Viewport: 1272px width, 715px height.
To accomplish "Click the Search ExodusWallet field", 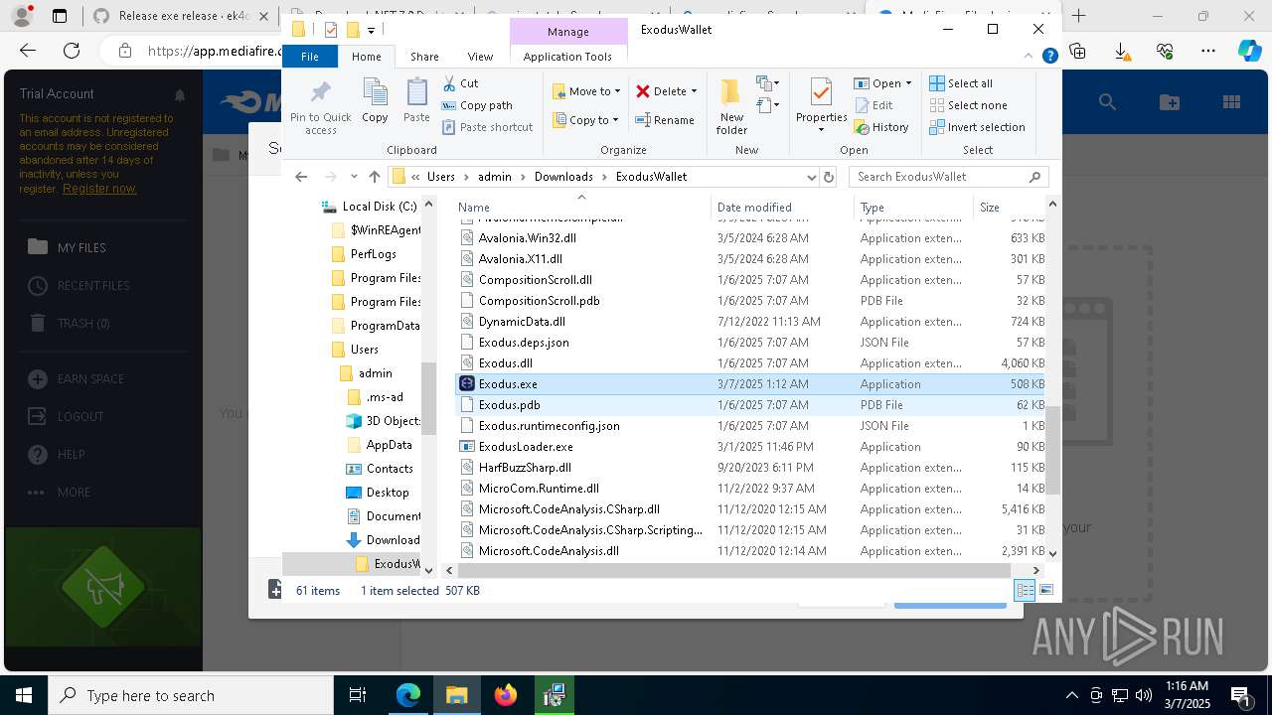I will [x=948, y=177].
